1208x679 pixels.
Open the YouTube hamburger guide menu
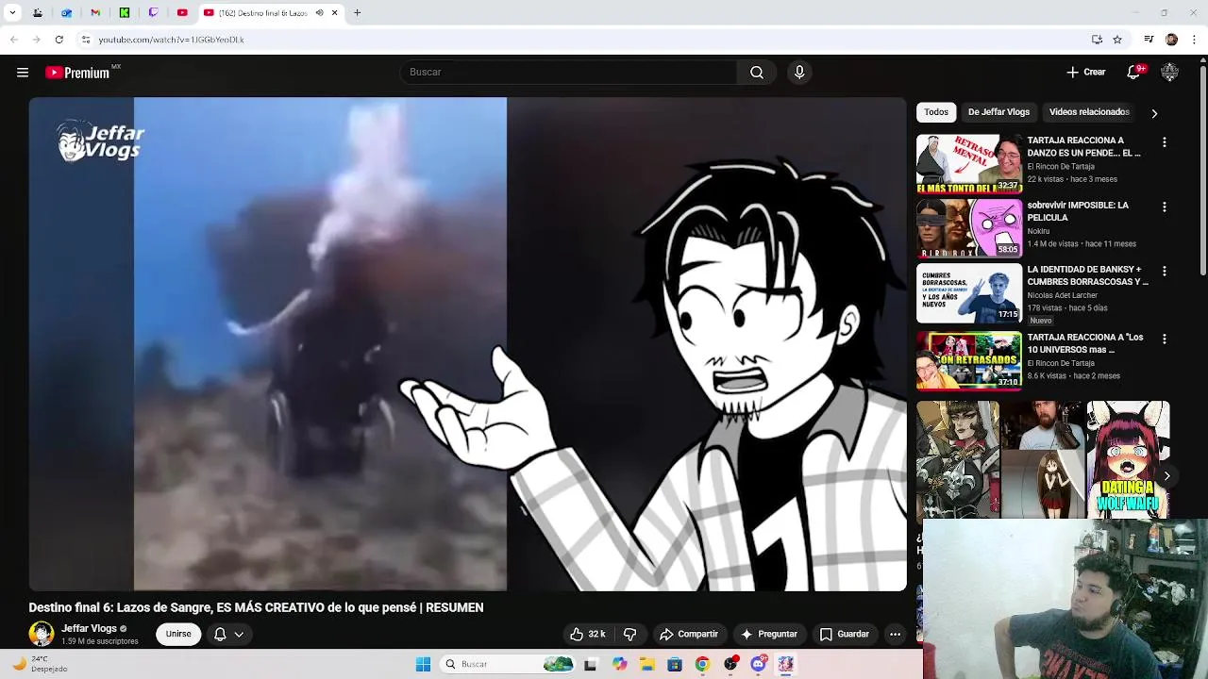[23, 73]
